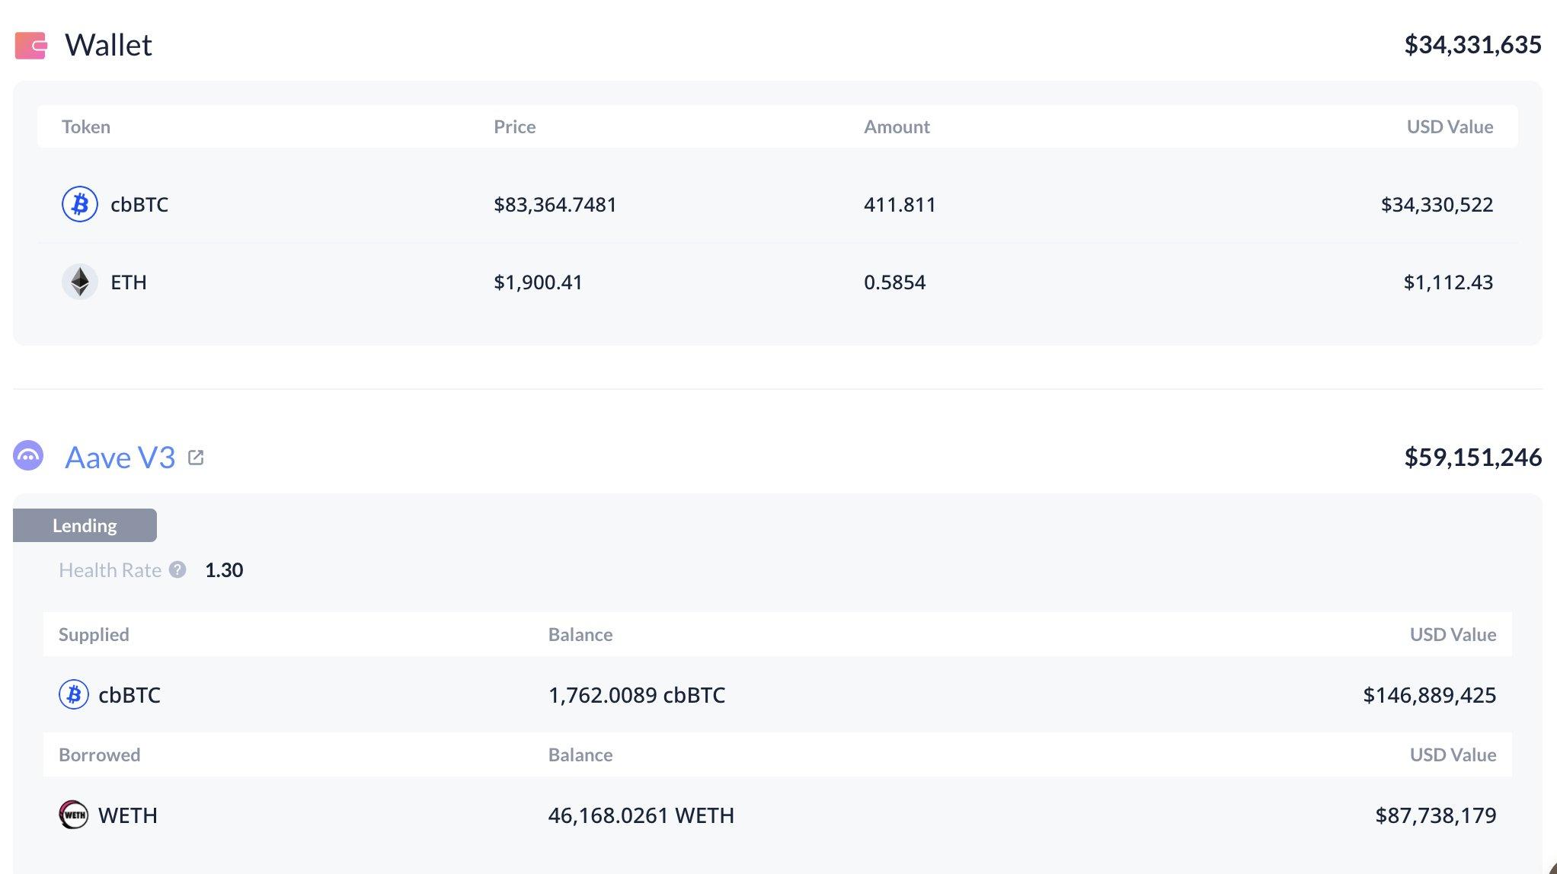
Task: Click the Borrowed column header
Action: coord(100,754)
